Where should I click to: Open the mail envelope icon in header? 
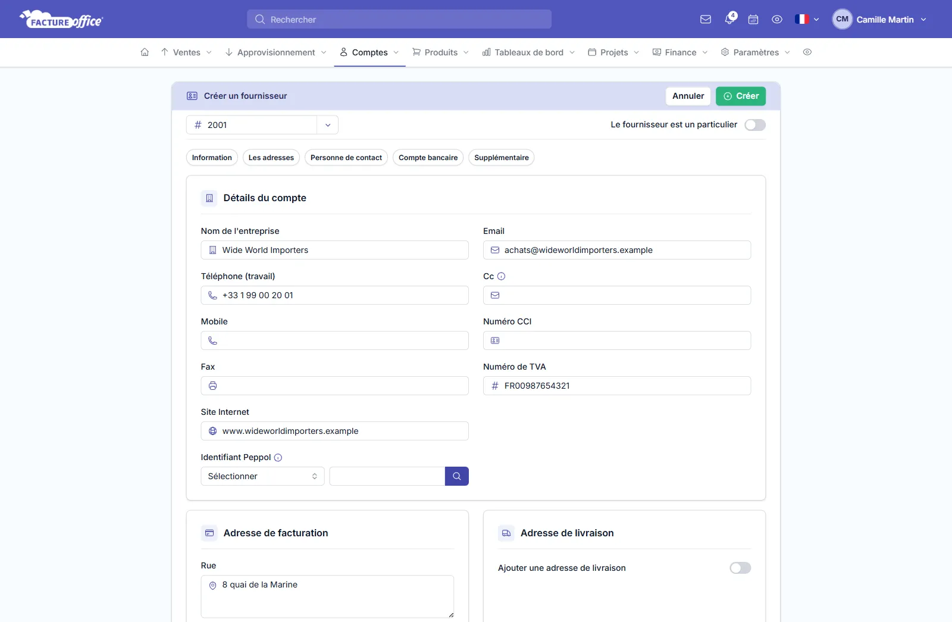706,20
